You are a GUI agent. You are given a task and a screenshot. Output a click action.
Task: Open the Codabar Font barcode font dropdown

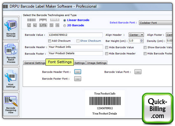pyautogui.click(x=155, y=23)
